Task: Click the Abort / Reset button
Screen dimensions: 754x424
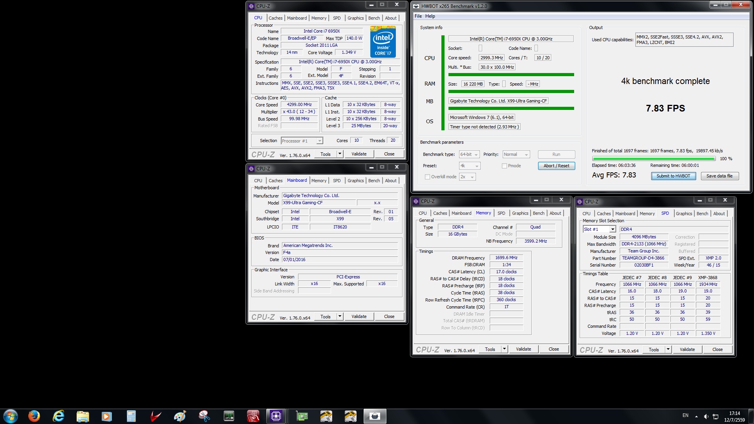Action: coord(556,166)
